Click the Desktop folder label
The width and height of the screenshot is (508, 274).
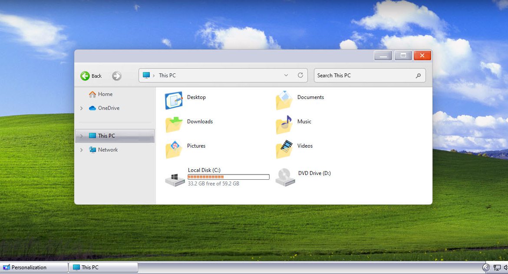click(x=196, y=97)
